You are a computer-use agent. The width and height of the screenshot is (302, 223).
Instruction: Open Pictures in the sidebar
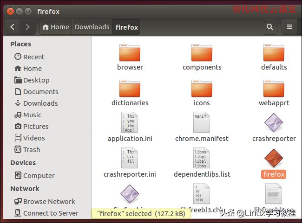(32, 126)
